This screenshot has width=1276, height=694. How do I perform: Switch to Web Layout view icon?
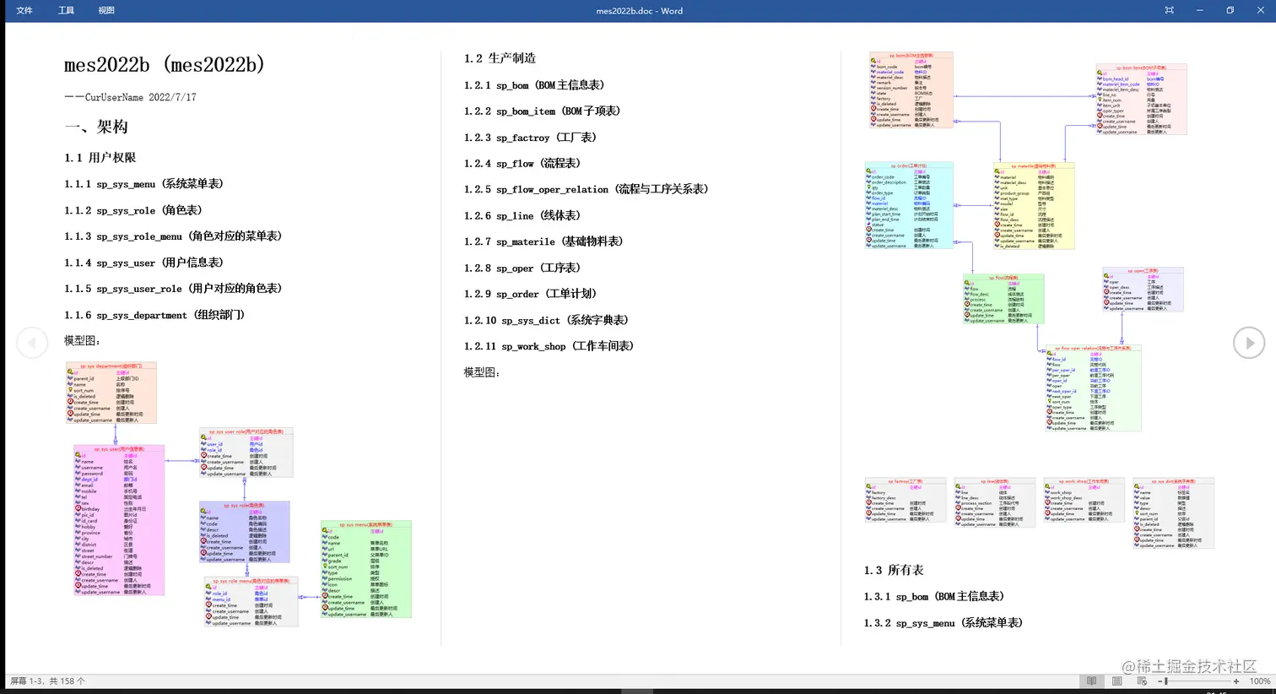coord(1143,681)
